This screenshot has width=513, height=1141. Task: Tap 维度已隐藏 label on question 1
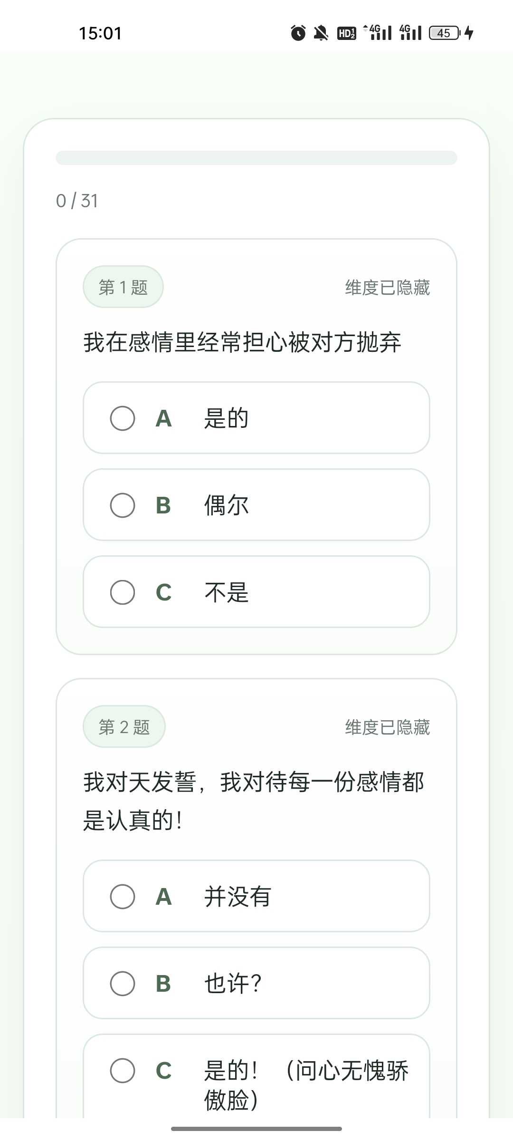coord(387,288)
